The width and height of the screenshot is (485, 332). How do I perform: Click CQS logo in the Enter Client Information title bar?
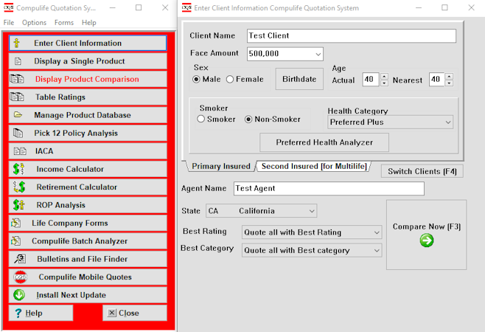click(186, 7)
